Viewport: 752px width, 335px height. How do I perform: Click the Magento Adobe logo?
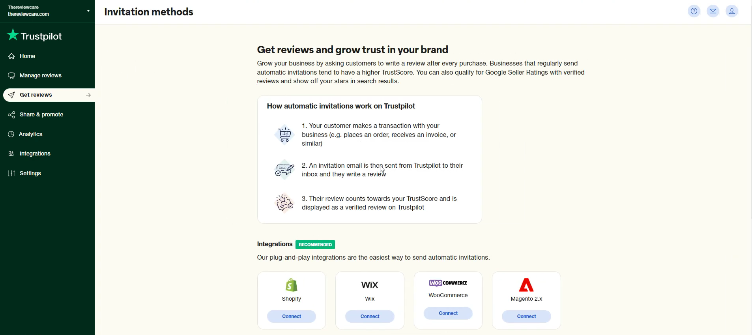point(527,285)
